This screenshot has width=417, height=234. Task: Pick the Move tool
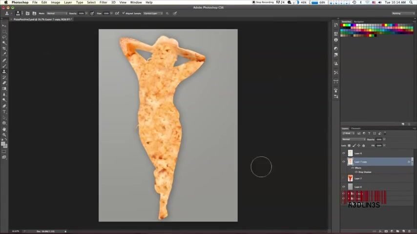4,26
